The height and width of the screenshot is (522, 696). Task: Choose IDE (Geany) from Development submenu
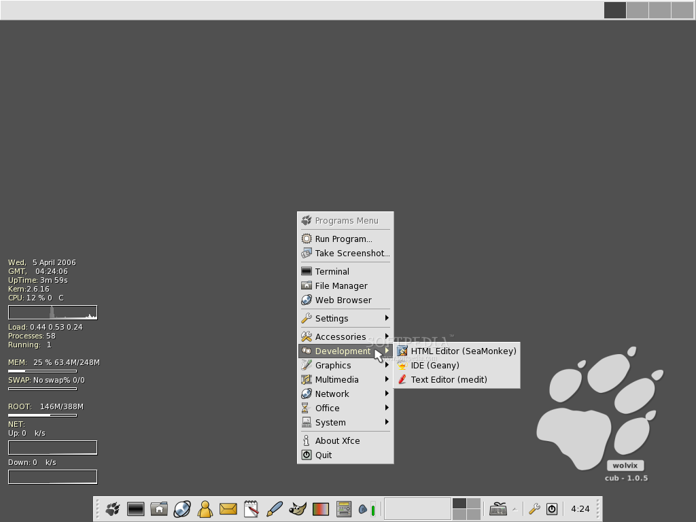coord(435,365)
